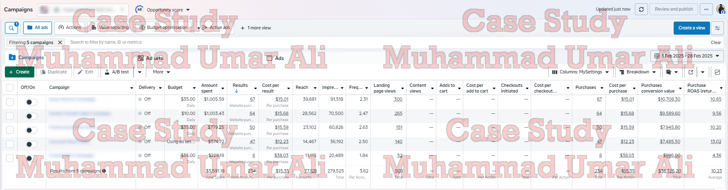This screenshot has width=728, height=190.
Task: Switch to the Ads tab
Action: 275,58
